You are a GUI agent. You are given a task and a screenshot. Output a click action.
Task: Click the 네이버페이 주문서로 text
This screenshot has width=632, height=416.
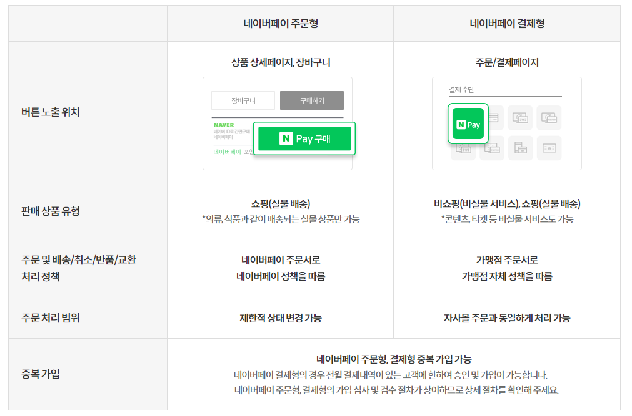click(x=281, y=260)
